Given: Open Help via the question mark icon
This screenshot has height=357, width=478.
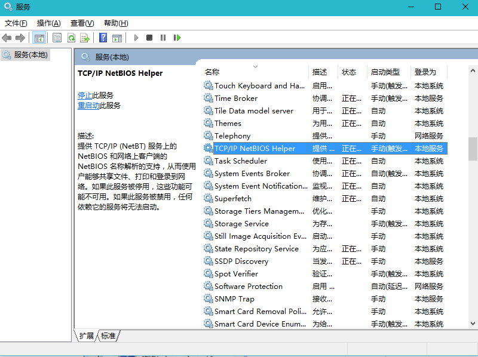Looking at the screenshot, I should tap(103, 37).
